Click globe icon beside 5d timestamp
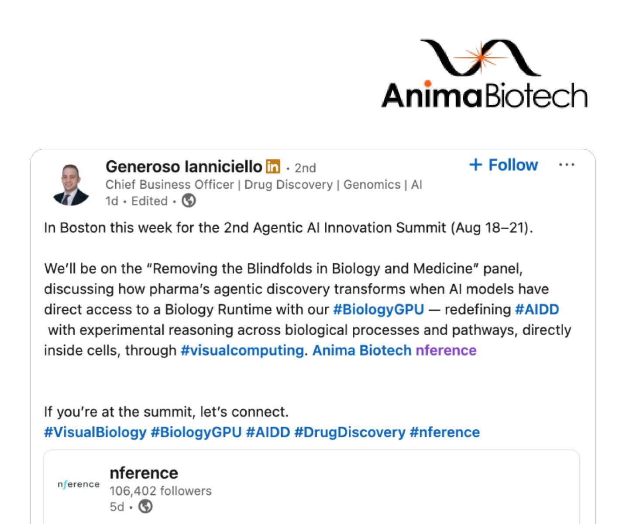This screenshot has width=626, height=524. coord(146,507)
